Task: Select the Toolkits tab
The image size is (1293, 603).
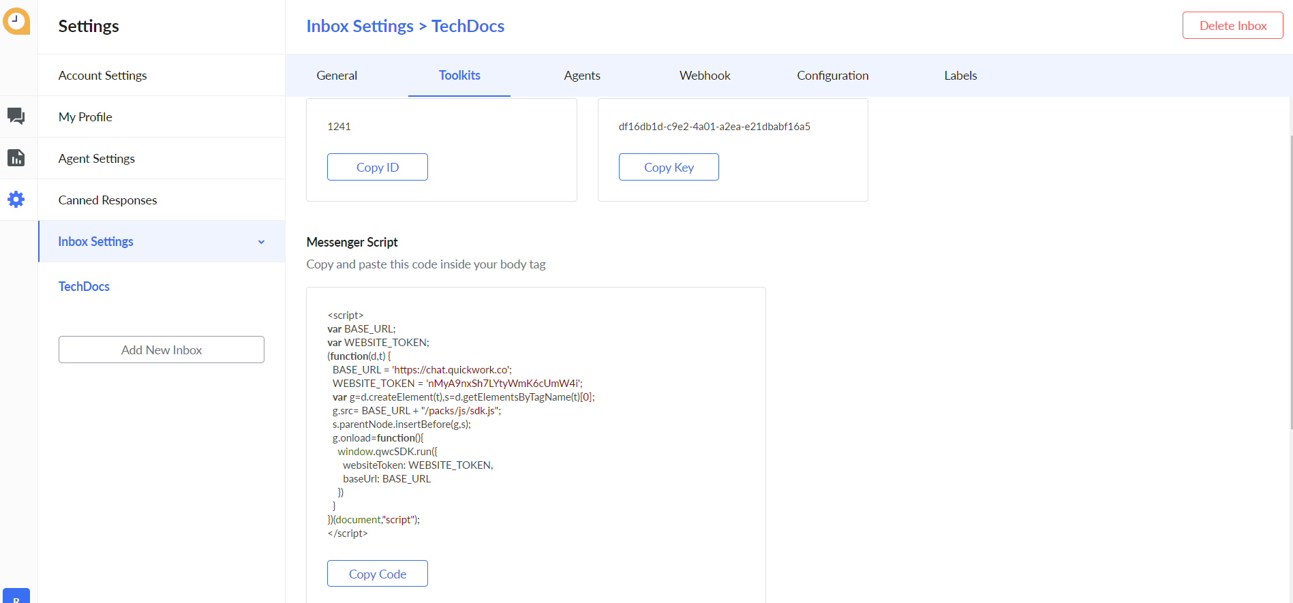Action: pos(459,76)
